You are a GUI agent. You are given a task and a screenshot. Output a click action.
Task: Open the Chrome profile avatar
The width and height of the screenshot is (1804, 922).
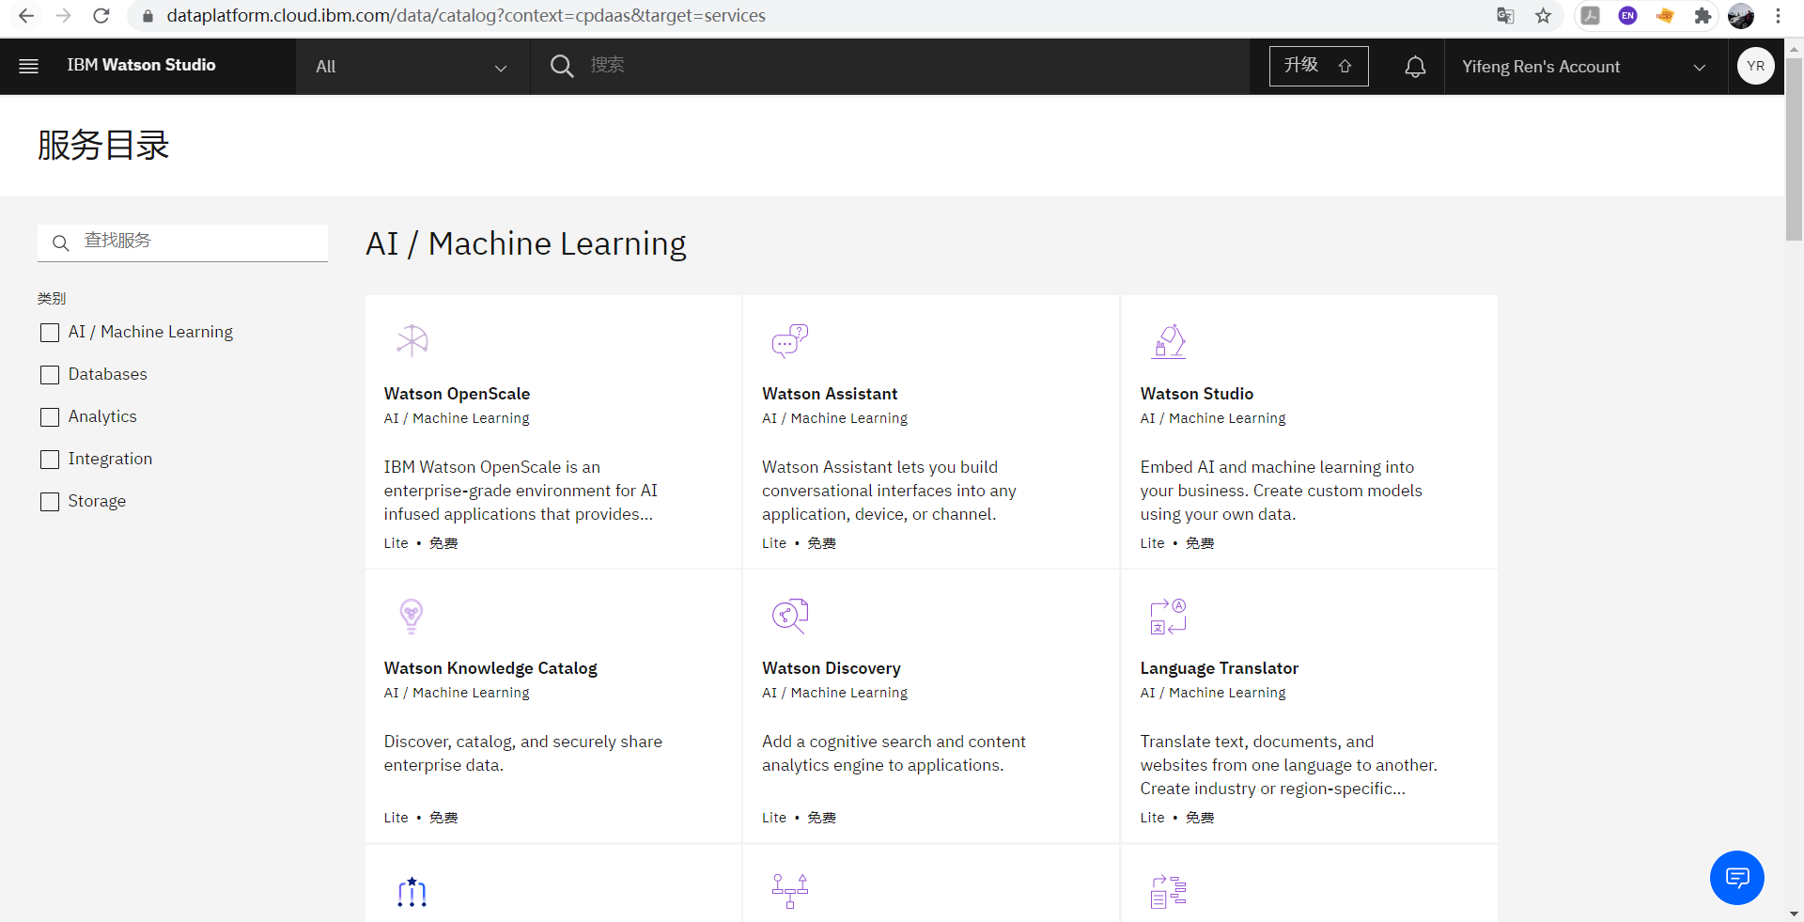[1741, 15]
